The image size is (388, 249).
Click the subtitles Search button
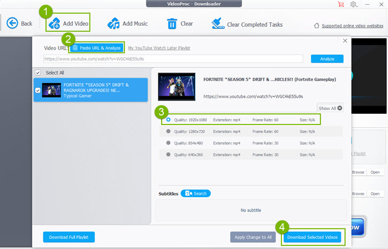(196, 193)
